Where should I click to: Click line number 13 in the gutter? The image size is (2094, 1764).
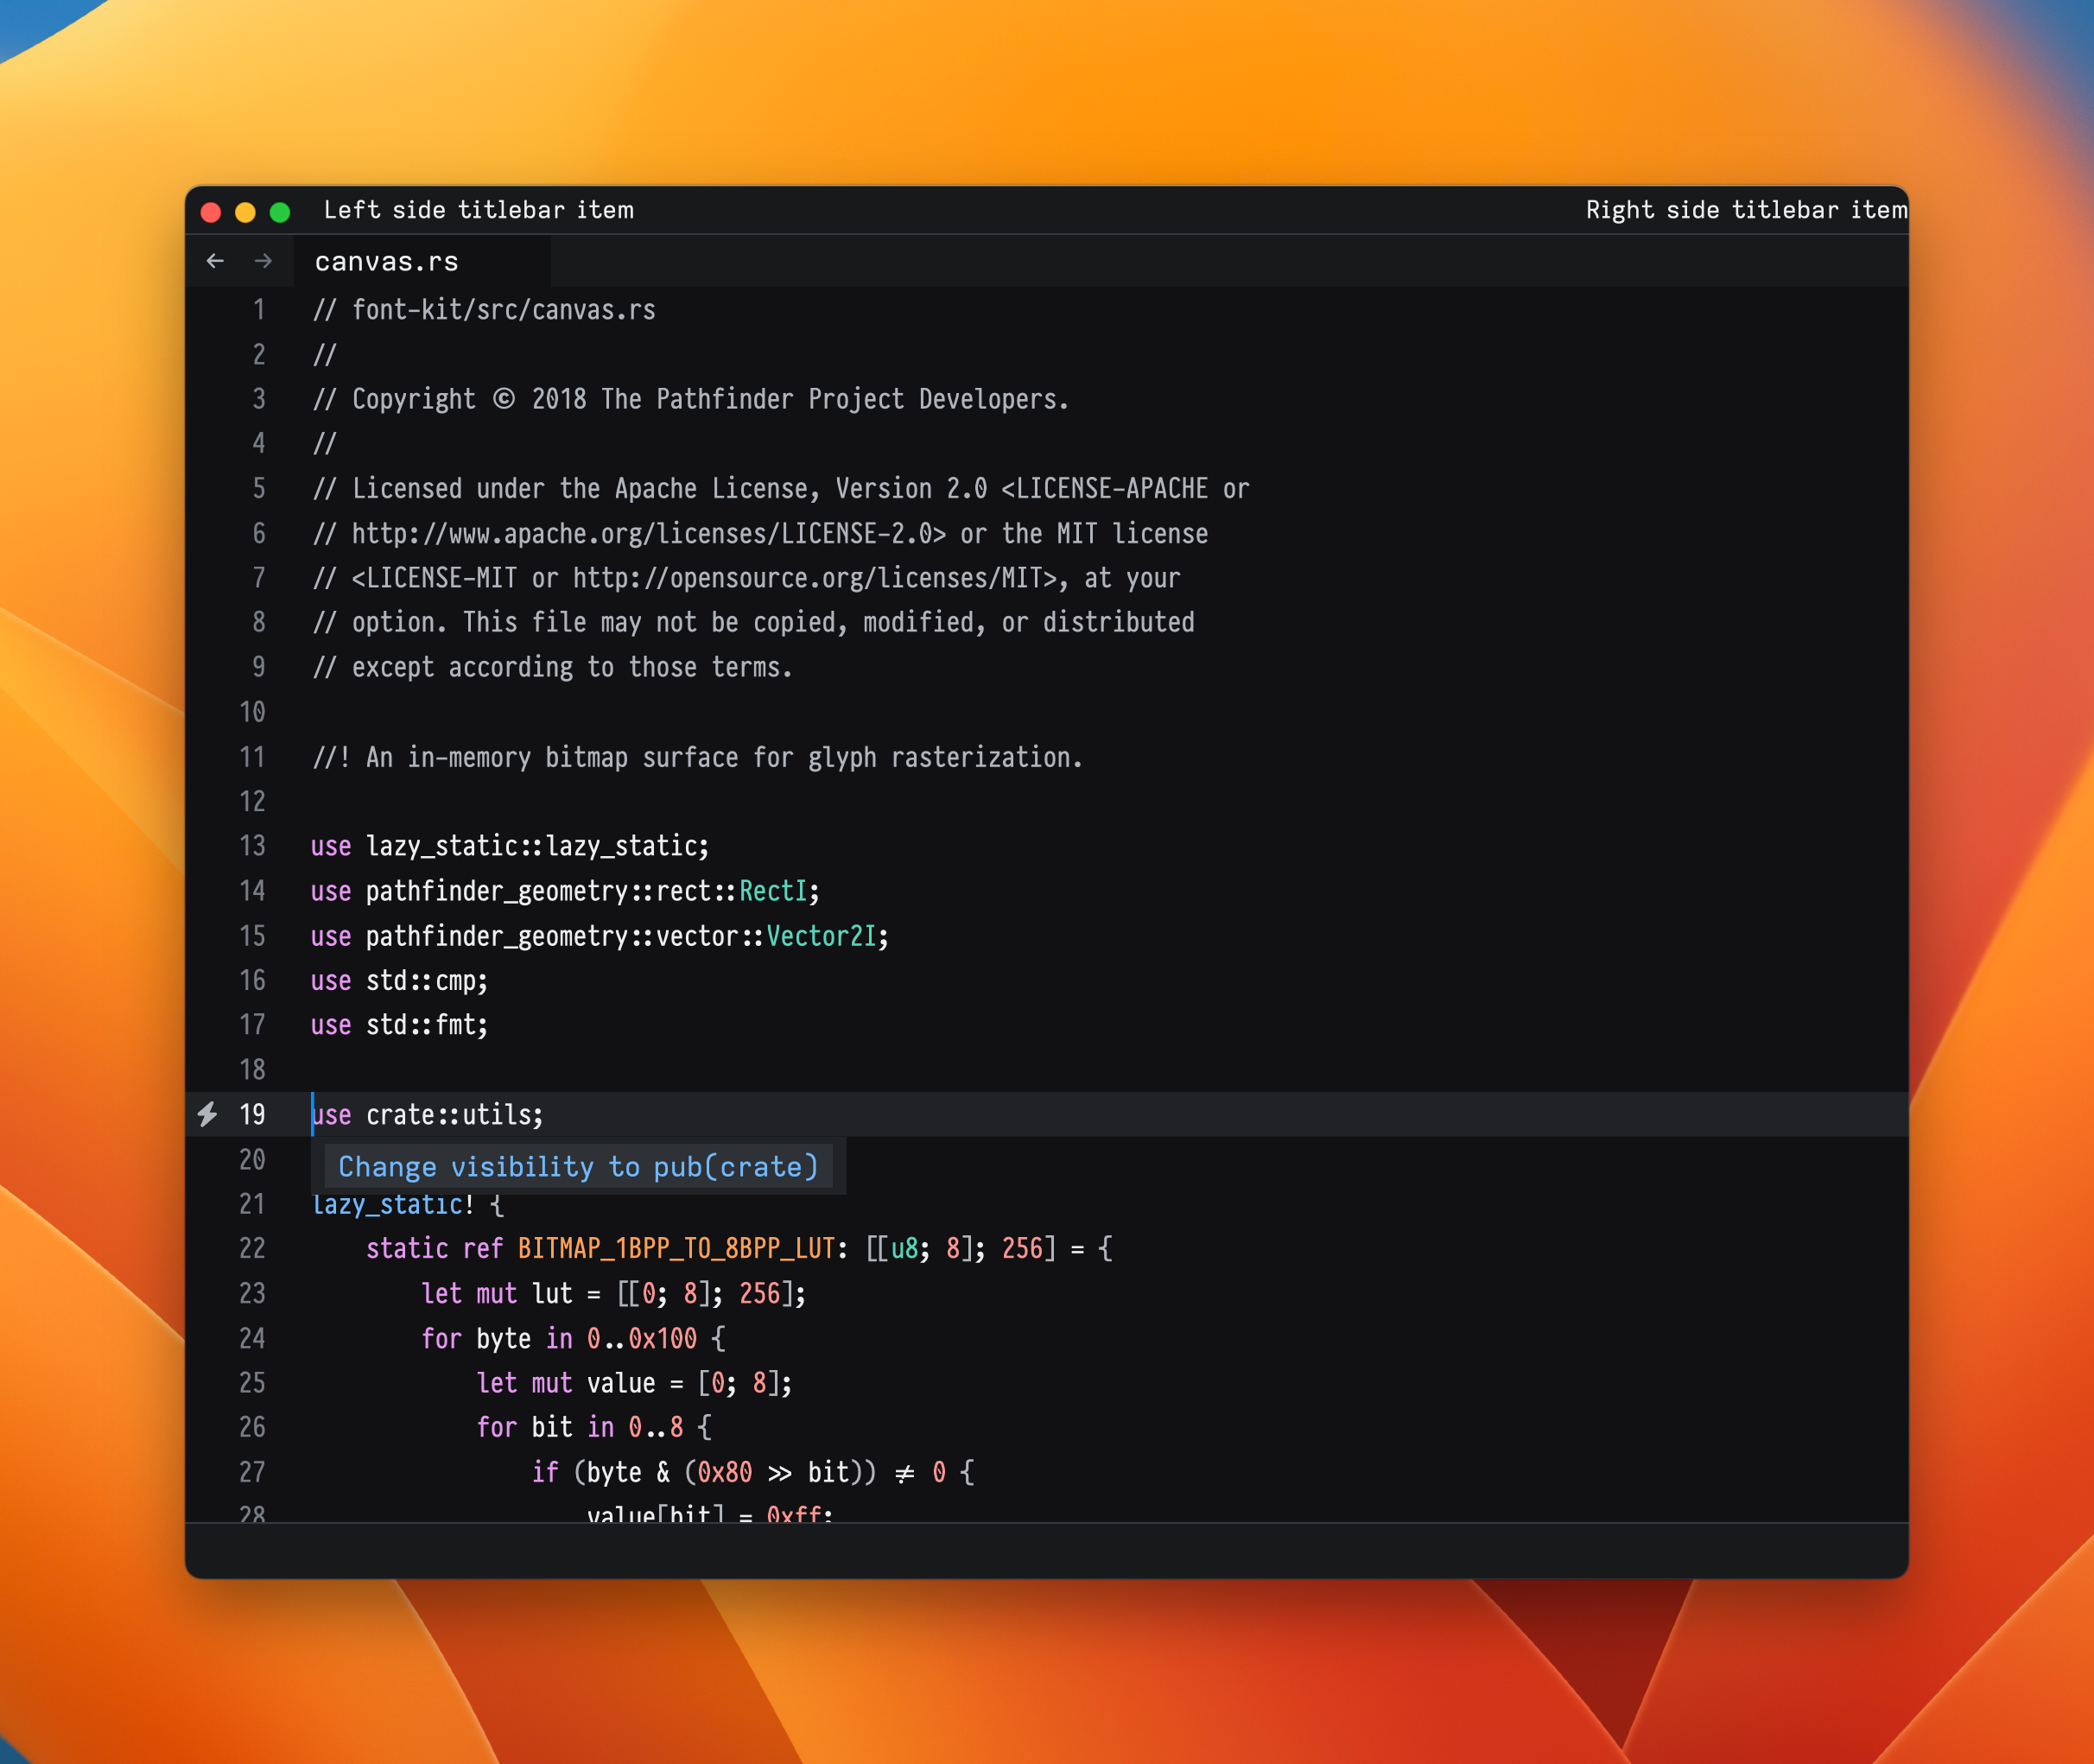252,846
